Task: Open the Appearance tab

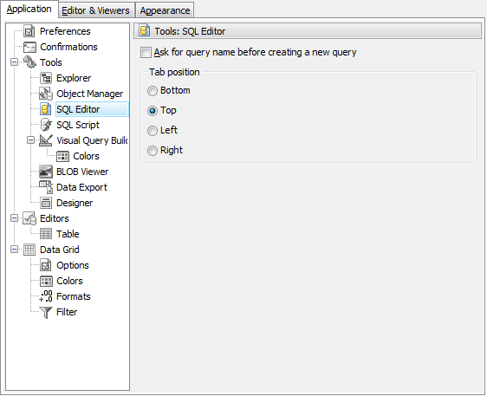Action: tap(165, 10)
